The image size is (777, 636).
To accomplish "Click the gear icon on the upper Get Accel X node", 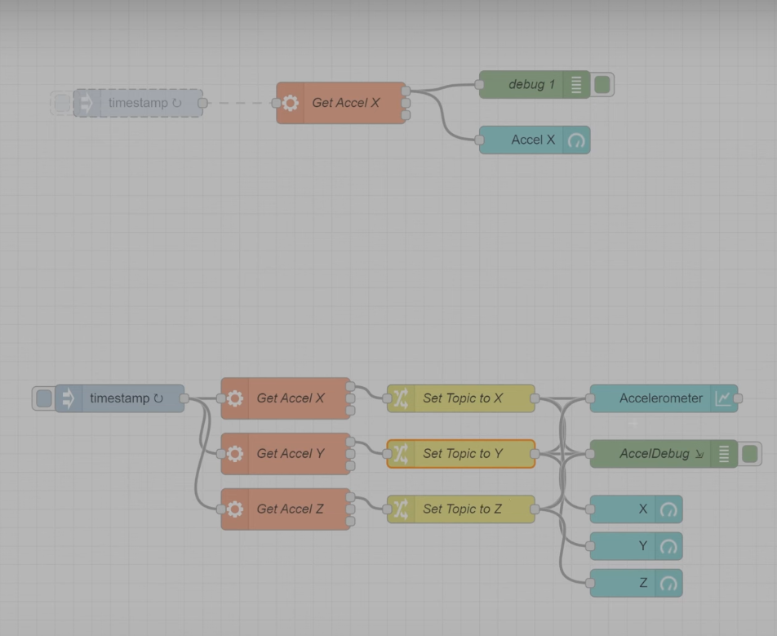I will point(290,103).
